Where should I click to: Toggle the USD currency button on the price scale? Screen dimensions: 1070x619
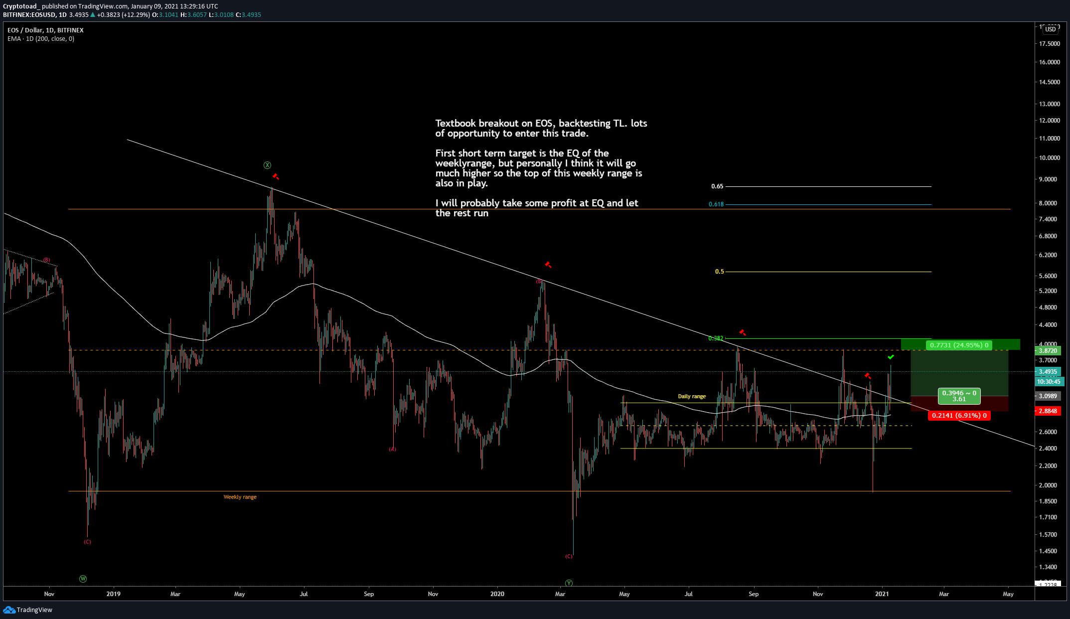point(1050,29)
